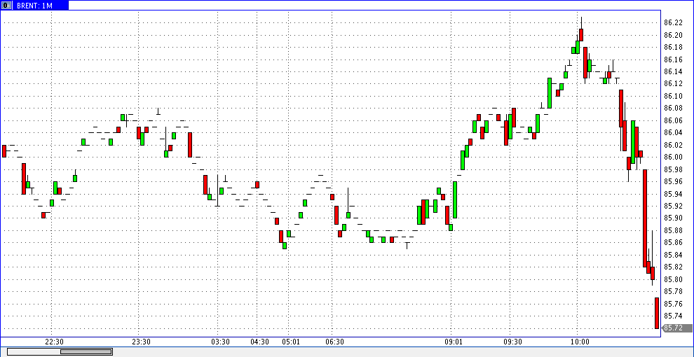Click the 85.92 price axis label
The height and width of the screenshot is (357, 694).
(673, 206)
